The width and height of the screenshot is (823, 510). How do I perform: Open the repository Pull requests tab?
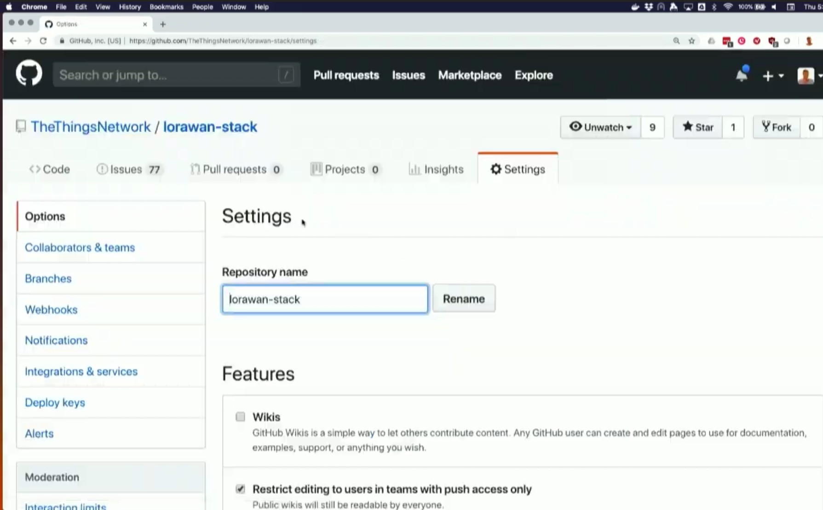(236, 169)
